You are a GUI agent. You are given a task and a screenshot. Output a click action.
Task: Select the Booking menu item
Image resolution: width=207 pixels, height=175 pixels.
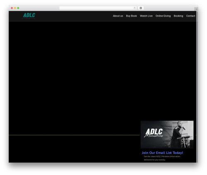pyautogui.click(x=178, y=16)
